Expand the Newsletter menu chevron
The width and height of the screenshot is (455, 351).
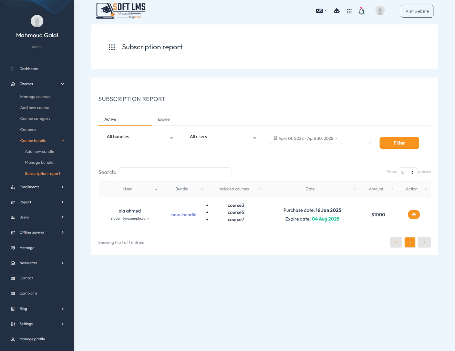(x=63, y=263)
